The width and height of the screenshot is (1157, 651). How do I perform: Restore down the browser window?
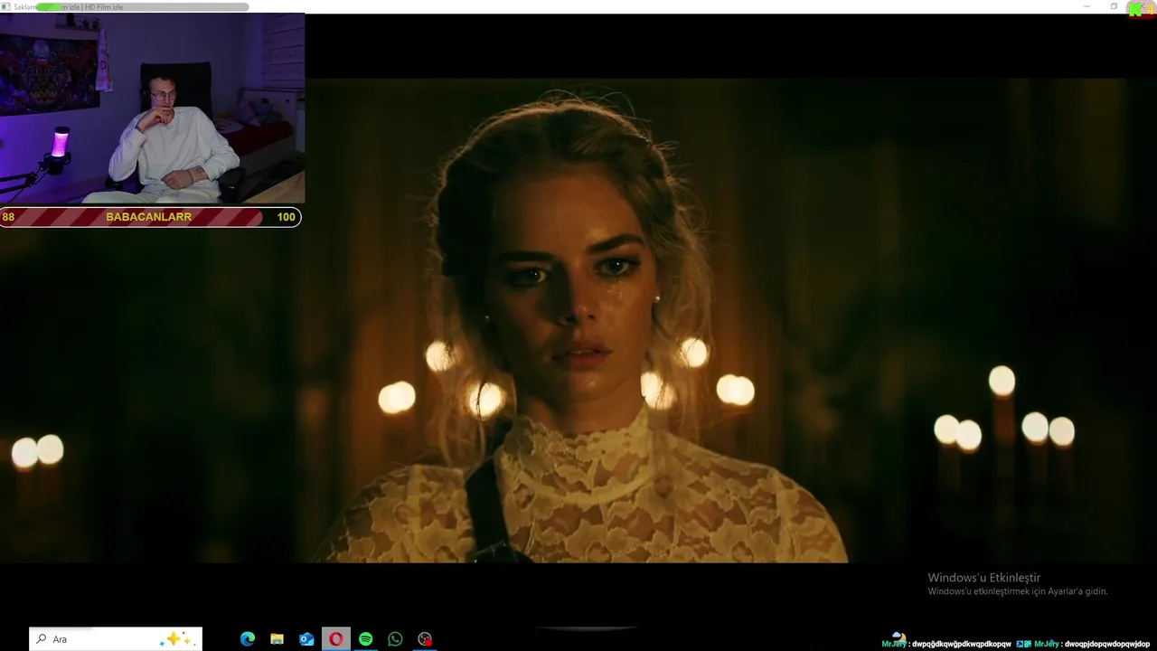coord(1114,6)
